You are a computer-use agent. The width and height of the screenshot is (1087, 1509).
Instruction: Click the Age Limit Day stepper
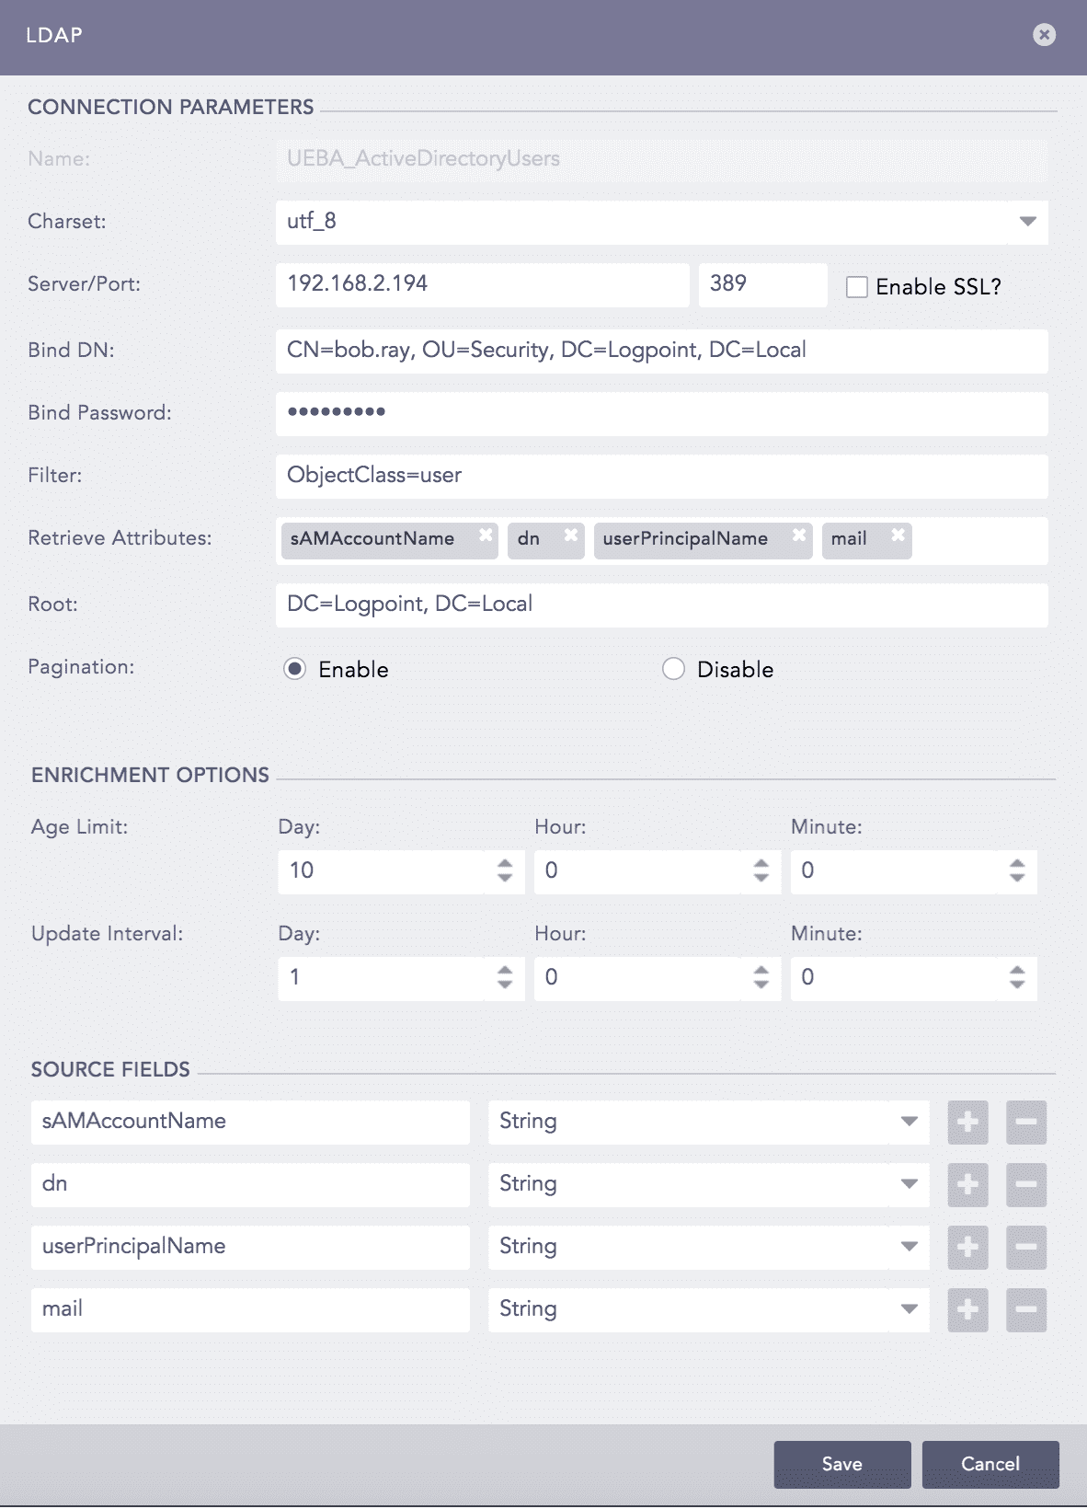(x=505, y=870)
